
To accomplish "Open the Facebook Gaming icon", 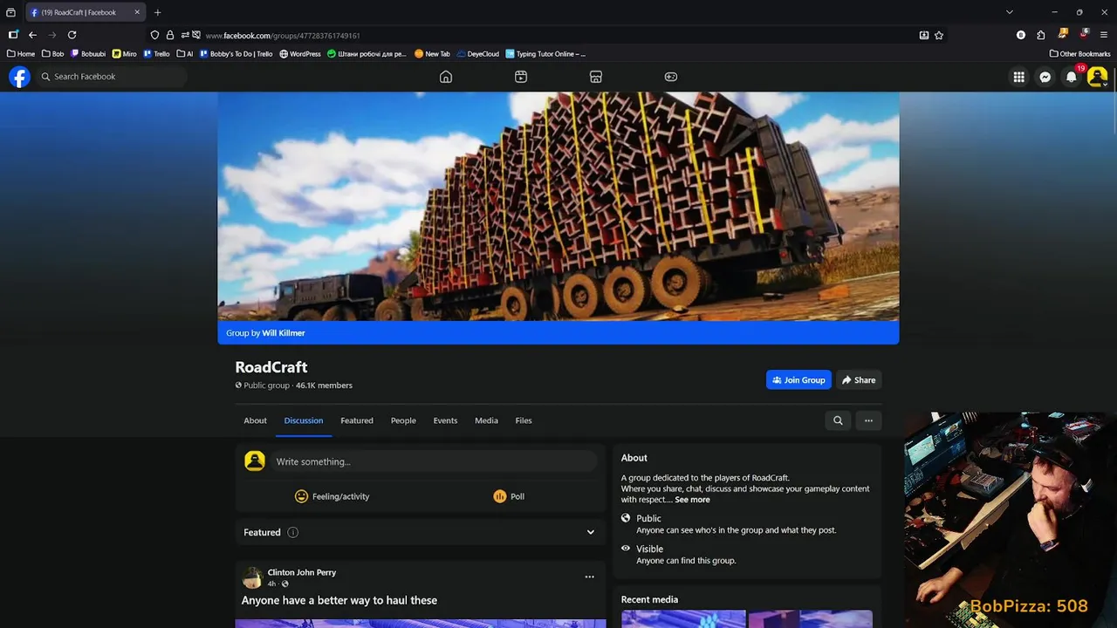I will 671,77.
